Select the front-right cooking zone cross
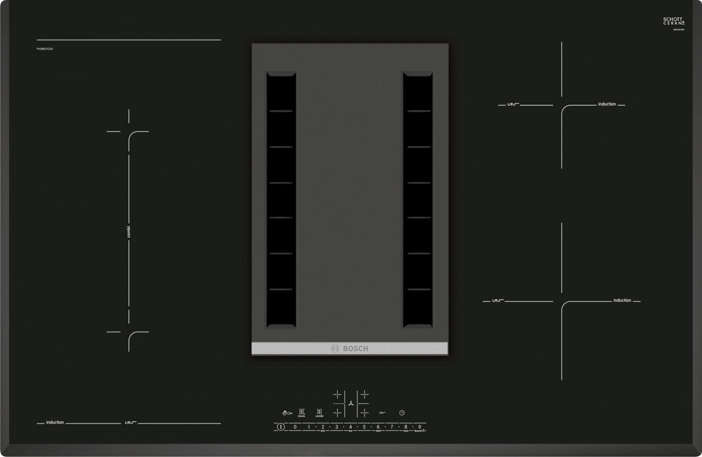 click(x=364, y=412)
